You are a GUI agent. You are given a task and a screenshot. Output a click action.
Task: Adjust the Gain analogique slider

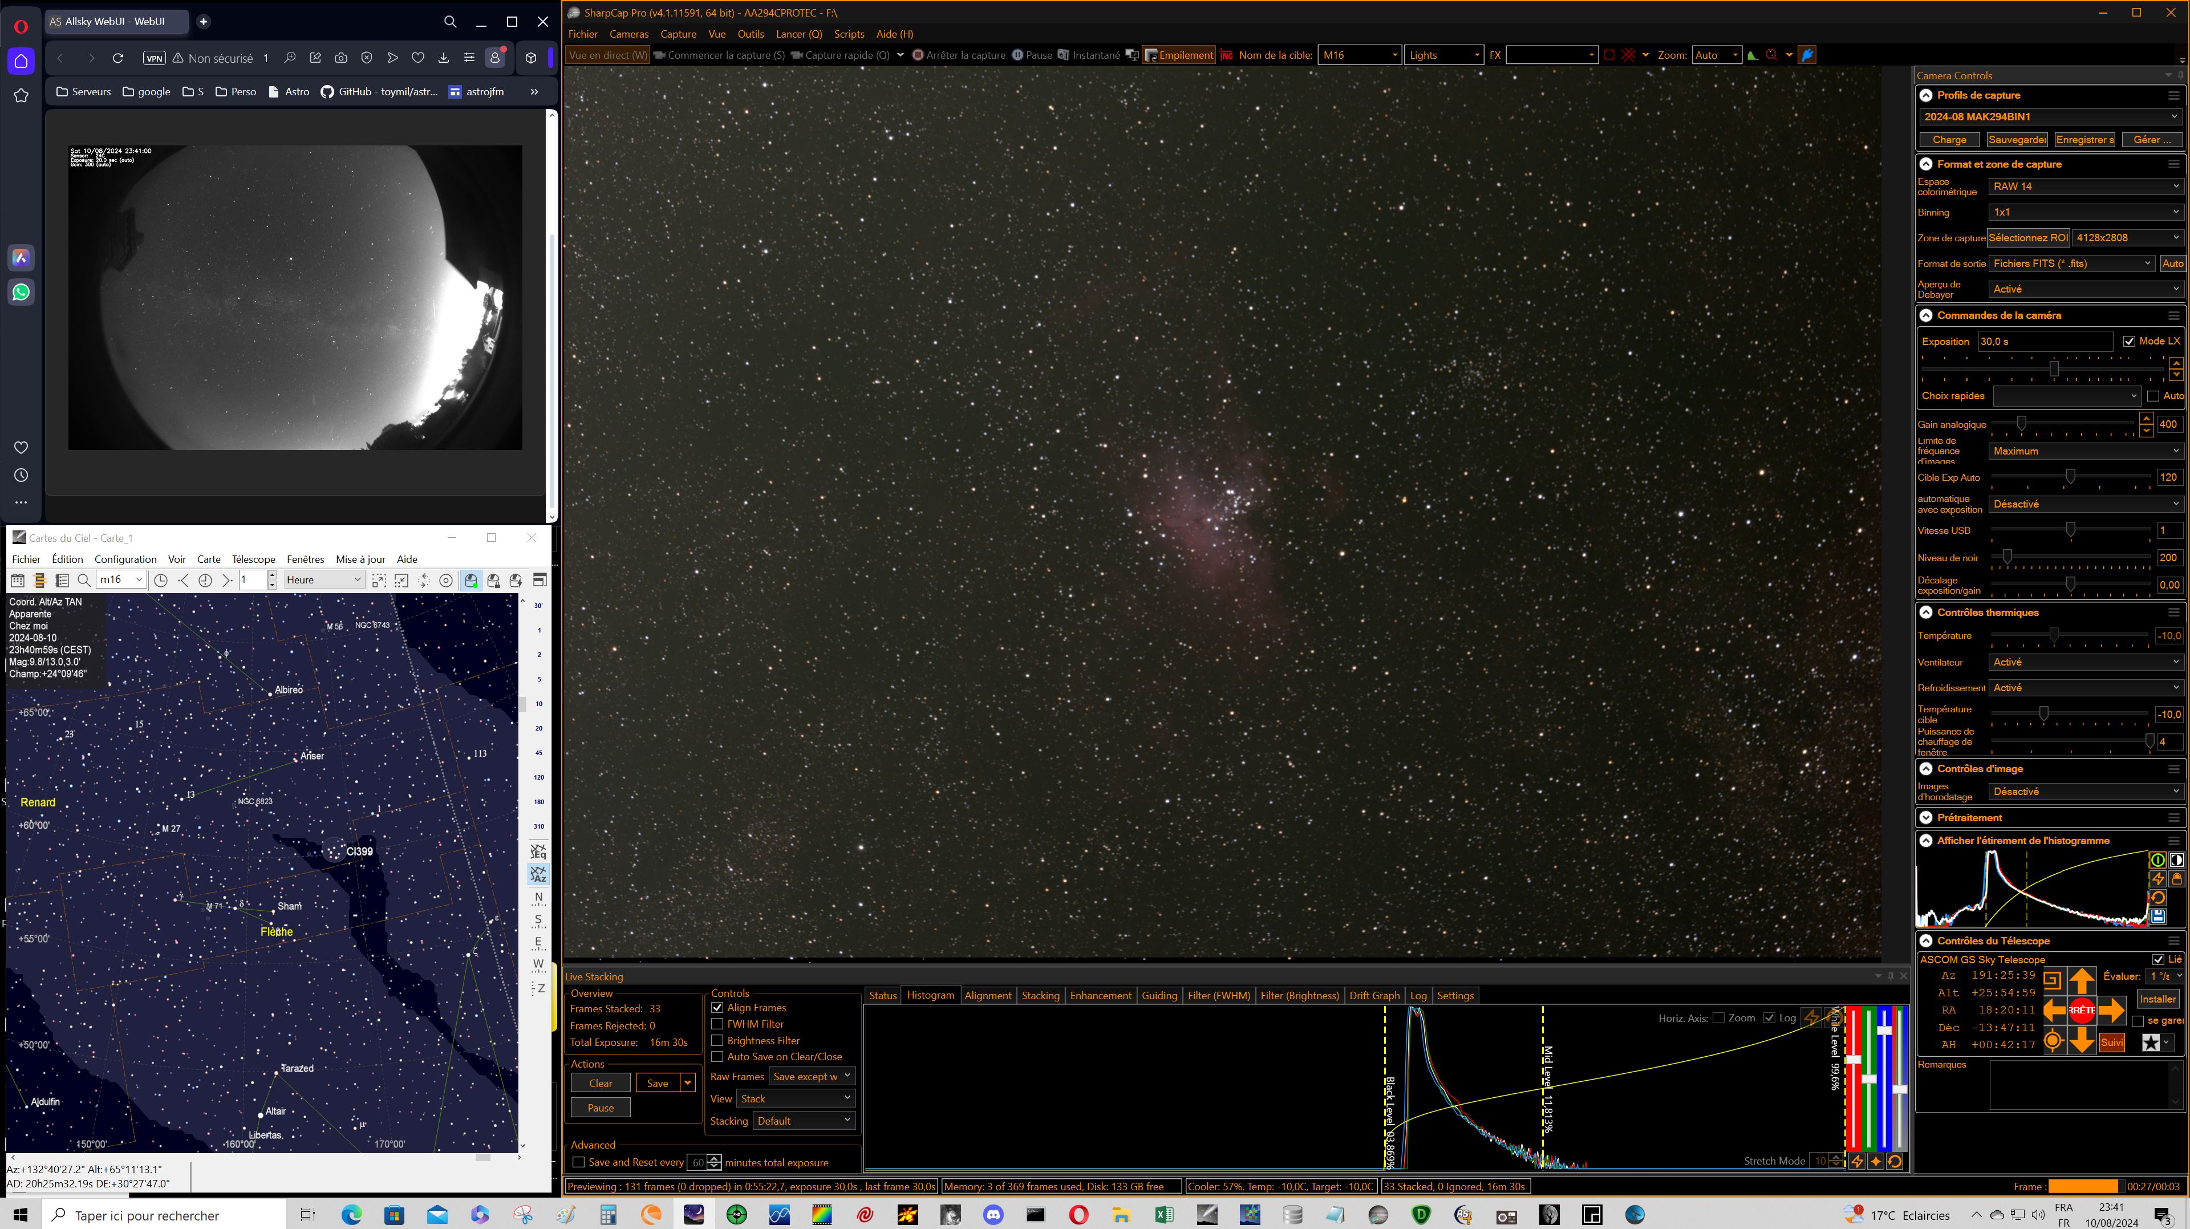click(2021, 423)
